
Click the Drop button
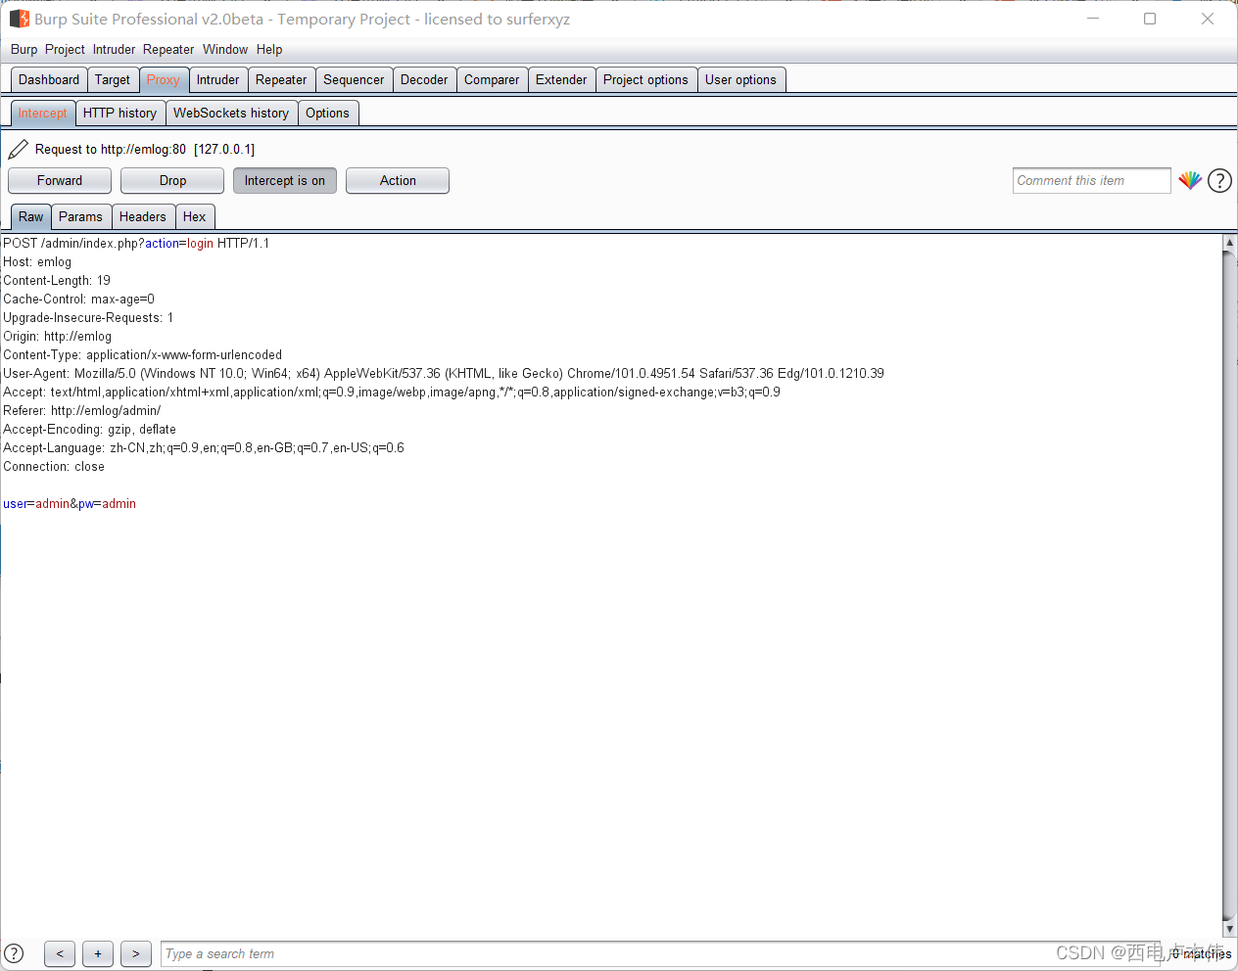click(172, 181)
